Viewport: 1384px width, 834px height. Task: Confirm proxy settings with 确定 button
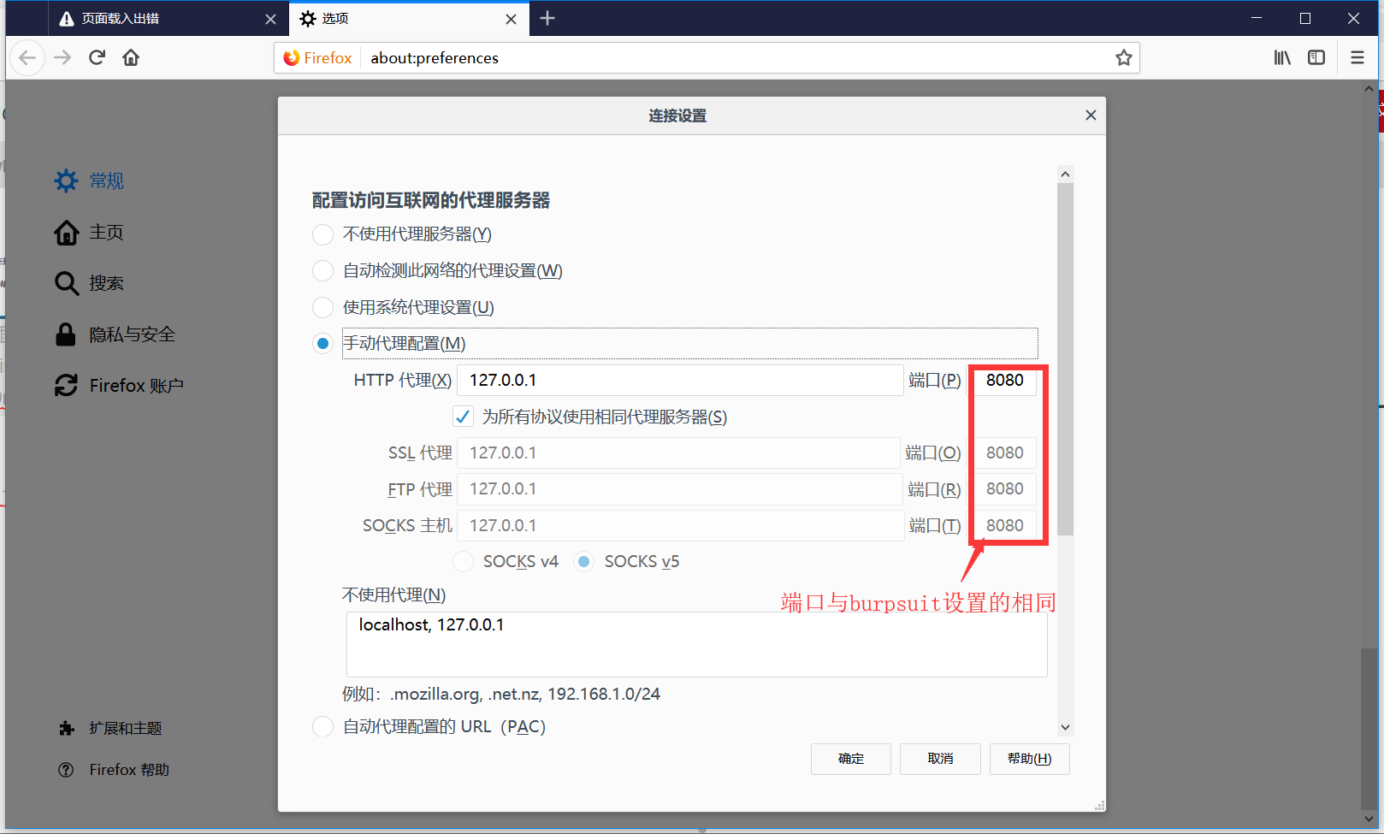coord(850,759)
